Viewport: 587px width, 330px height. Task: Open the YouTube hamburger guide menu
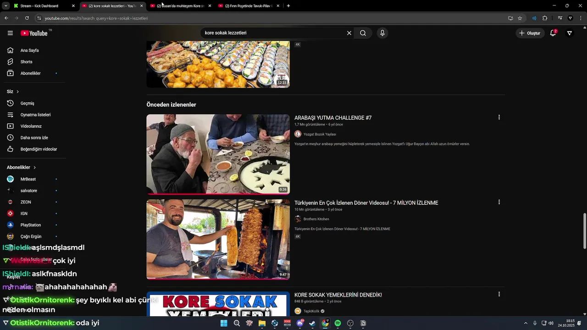click(10, 33)
